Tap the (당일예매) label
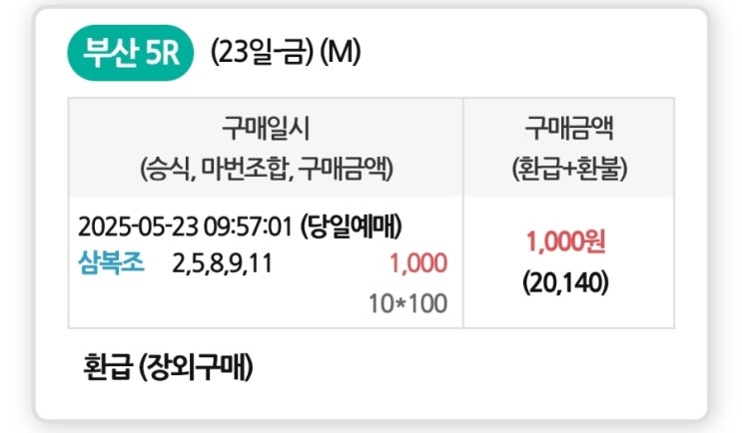 tap(352, 225)
